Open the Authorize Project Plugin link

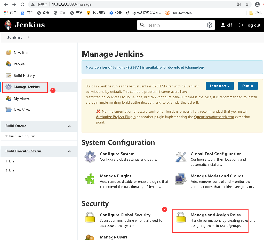coord(116,117)
